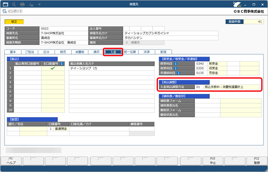Click the F1 ヘルプ button
The width and height of the screenshot is (268, 172).
tap(11, 161)
